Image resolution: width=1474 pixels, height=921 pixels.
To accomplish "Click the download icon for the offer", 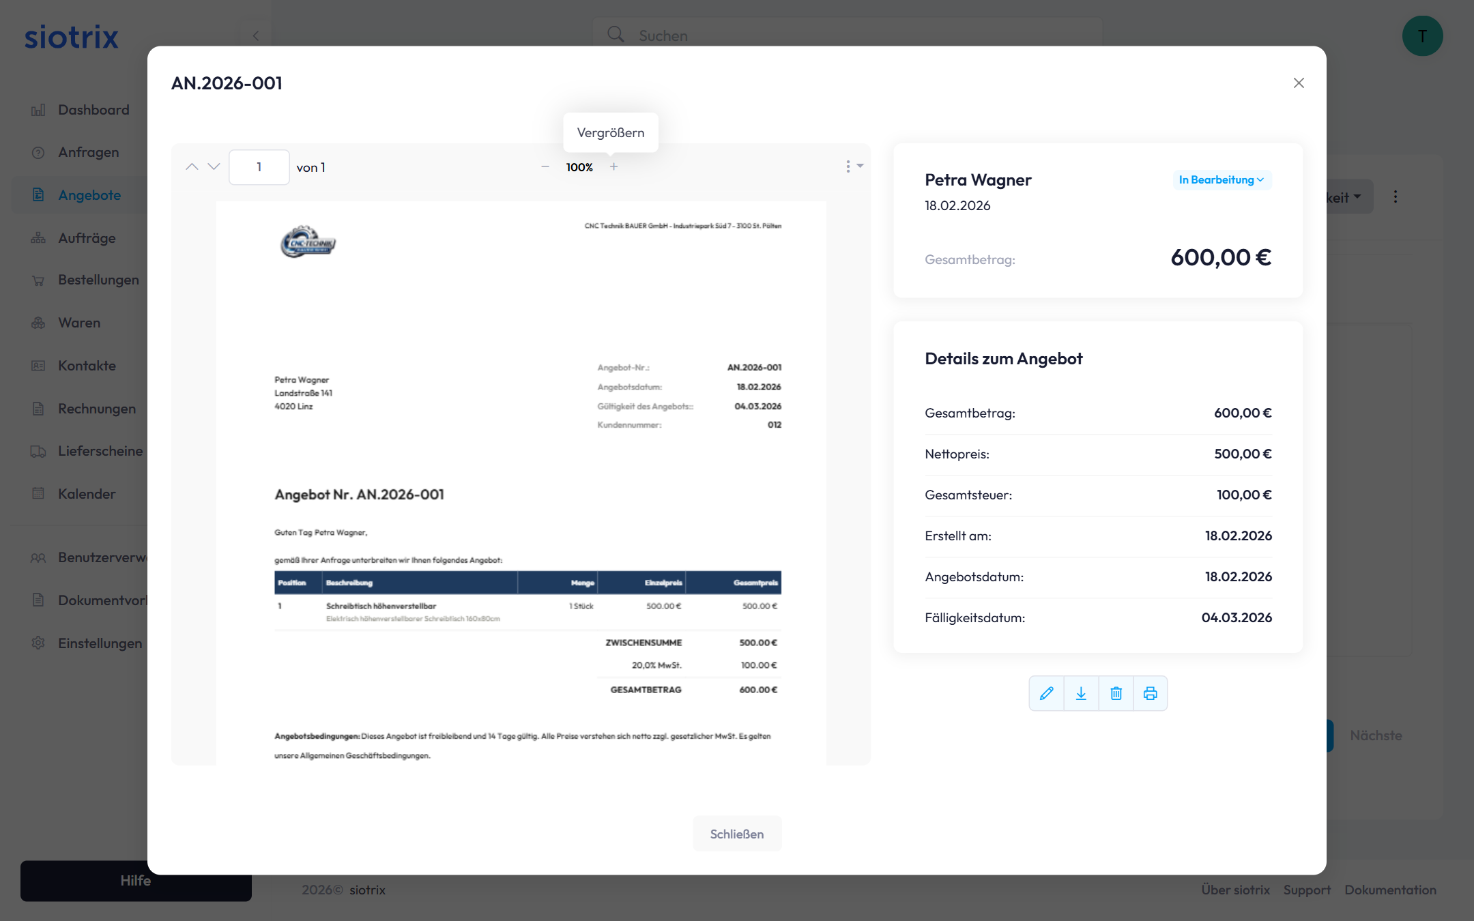I will click(x=1081, y=693).
